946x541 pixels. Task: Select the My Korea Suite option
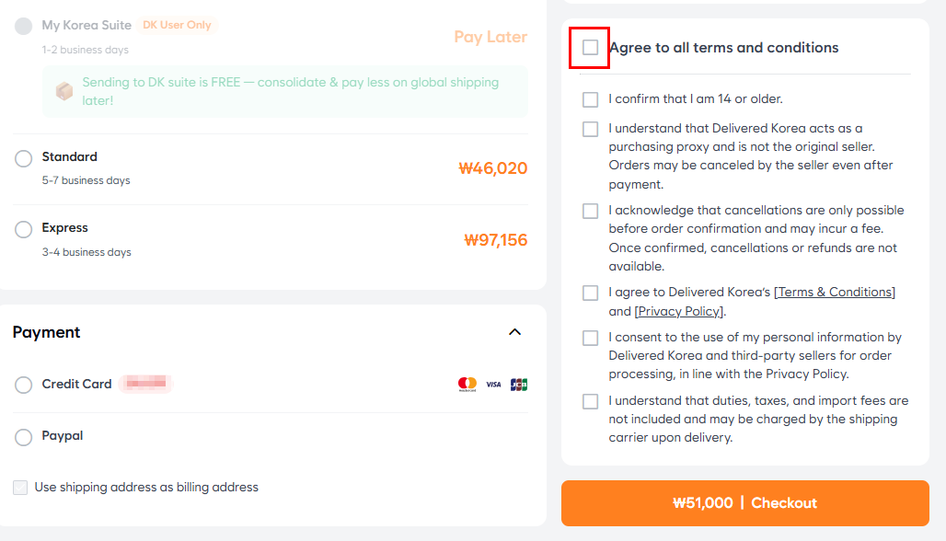(x=24, y=27)
